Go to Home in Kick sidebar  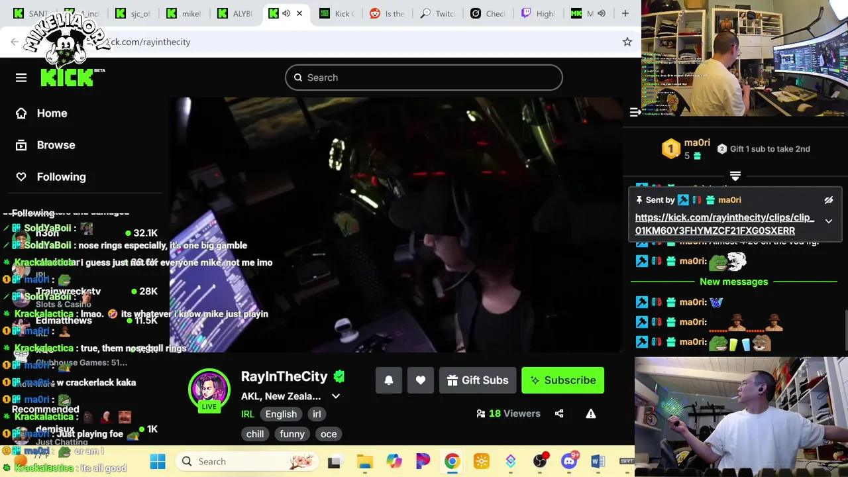(x=42, y=113)
